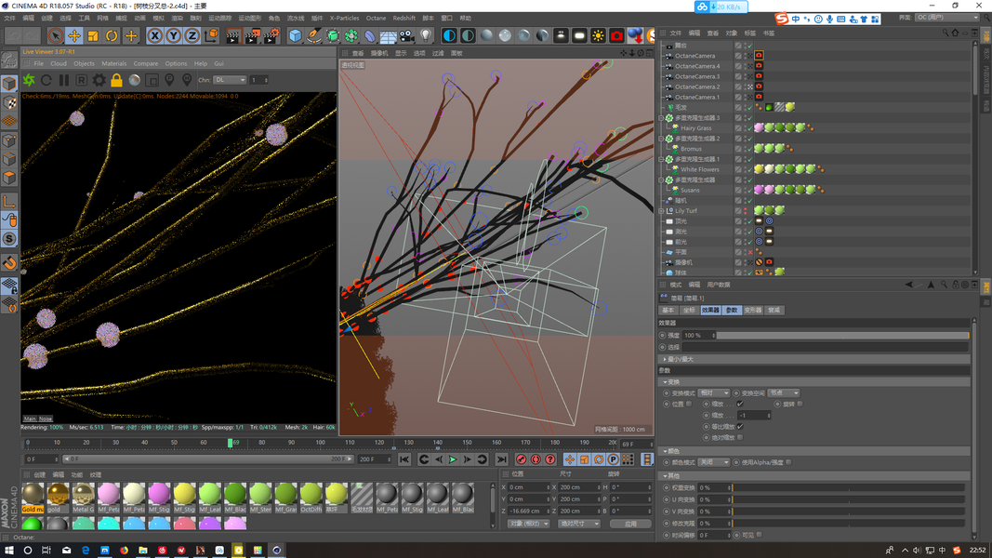Open the Redshift main menu
Image resolution: width=992 pixels, height=558 pixels.
pos(403,19)
